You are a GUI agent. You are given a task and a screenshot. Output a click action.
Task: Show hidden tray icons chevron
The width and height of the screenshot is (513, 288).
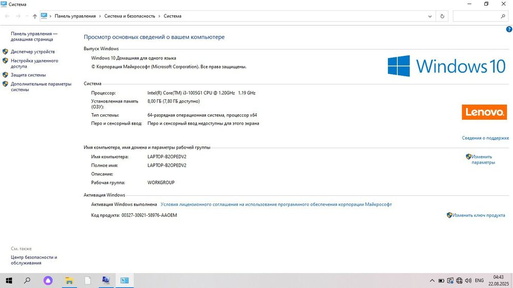pyautogui.click(x=432, y=280)
